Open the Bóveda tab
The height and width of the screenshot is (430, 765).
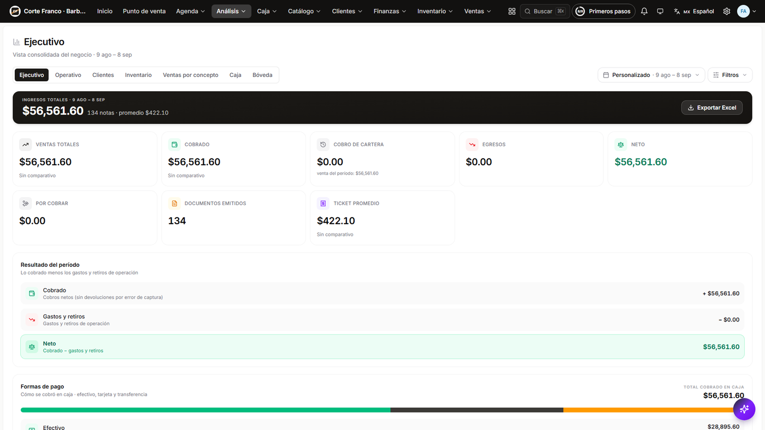(262, 75)
